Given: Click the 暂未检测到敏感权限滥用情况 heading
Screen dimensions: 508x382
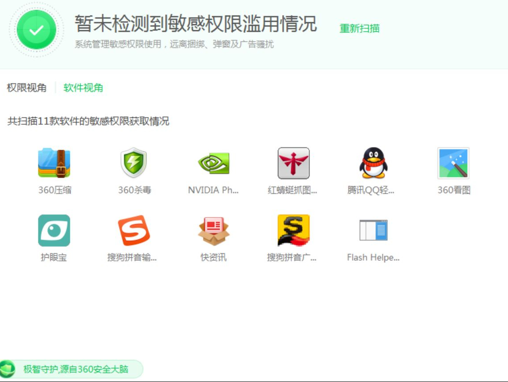Looking at the screenshot, I should 196,24.
